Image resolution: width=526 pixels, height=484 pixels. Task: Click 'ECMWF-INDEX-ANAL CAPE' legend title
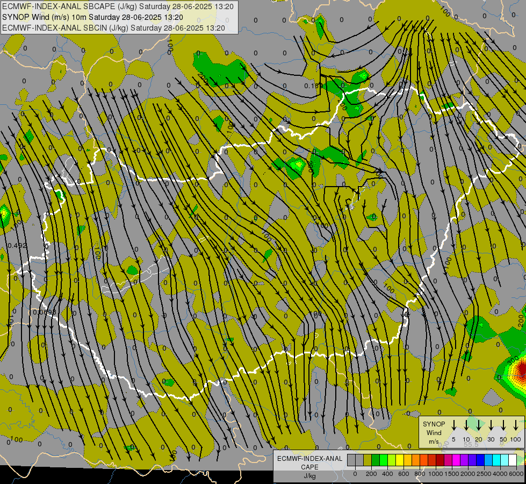click(309, 462)
